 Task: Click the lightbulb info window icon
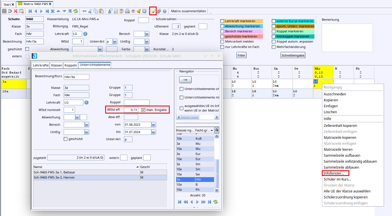click(x=153, y=11)
